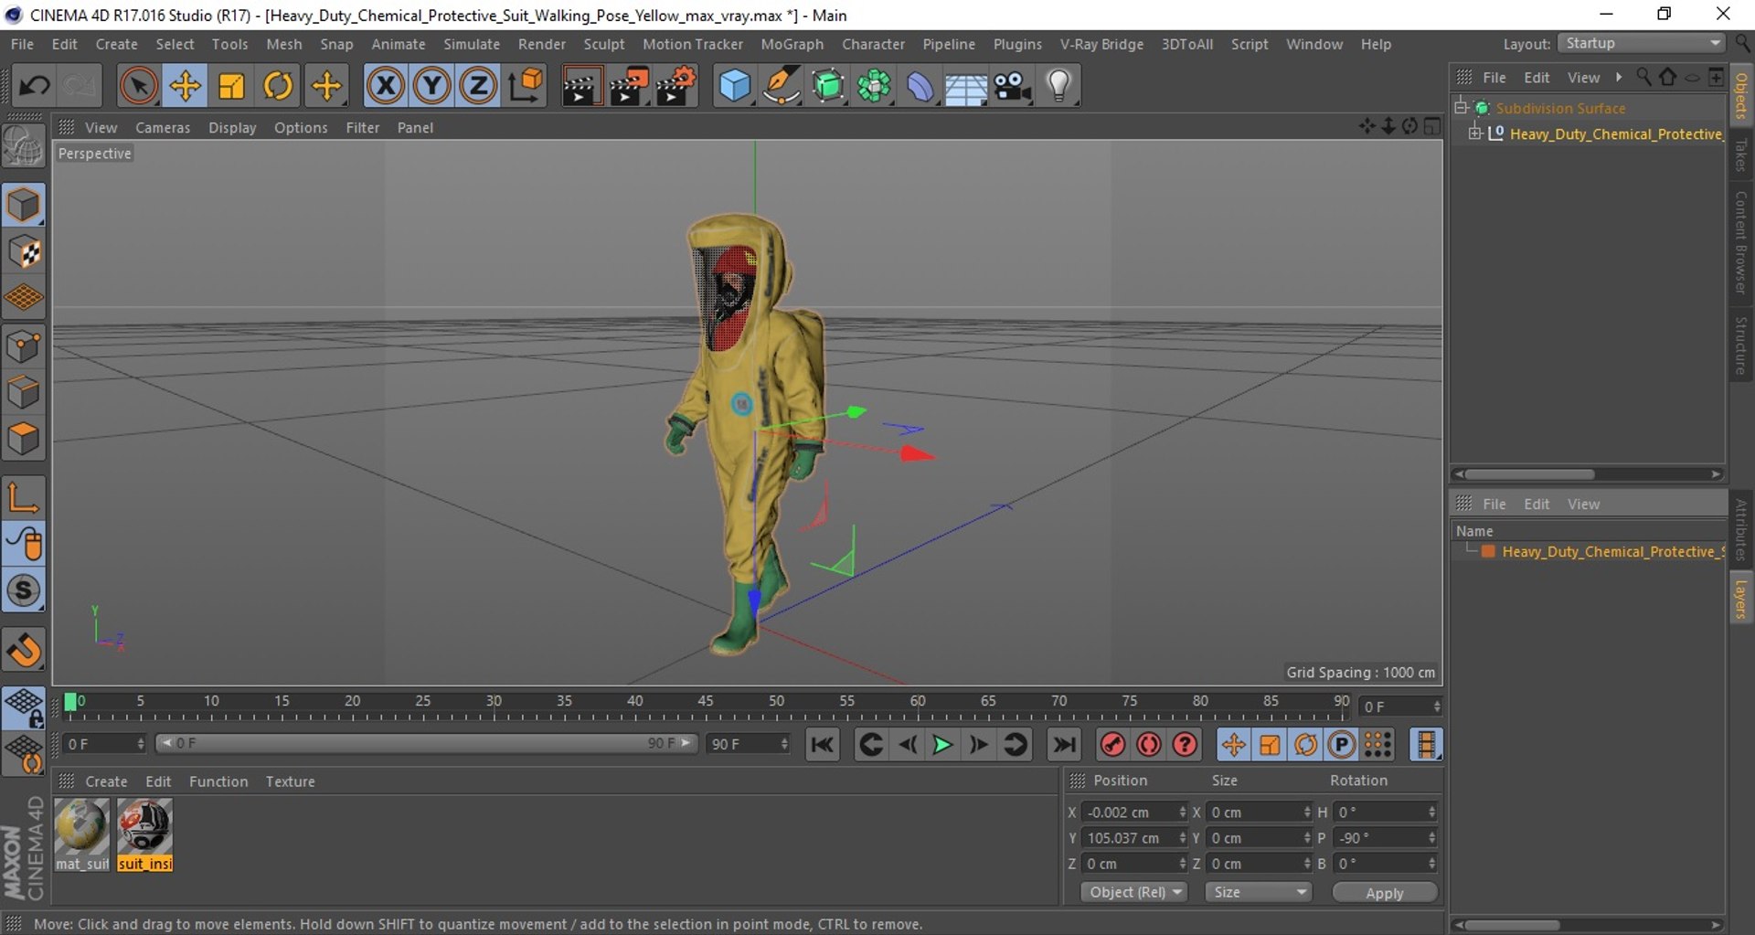This screenshot has width=1755, height=935.
Task: Switch to Texture mode
Action: pyautogui.click(x=24, y=252)
